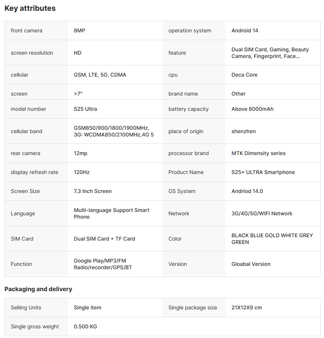
Task: Click the 3G/4G/5G/WIFI Network value
Action: (262, 213)
